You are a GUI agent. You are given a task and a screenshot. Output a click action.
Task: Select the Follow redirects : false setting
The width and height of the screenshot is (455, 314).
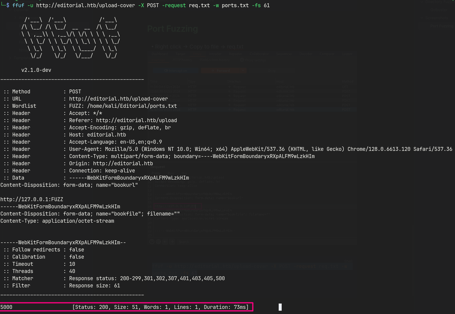click(44, 250)
